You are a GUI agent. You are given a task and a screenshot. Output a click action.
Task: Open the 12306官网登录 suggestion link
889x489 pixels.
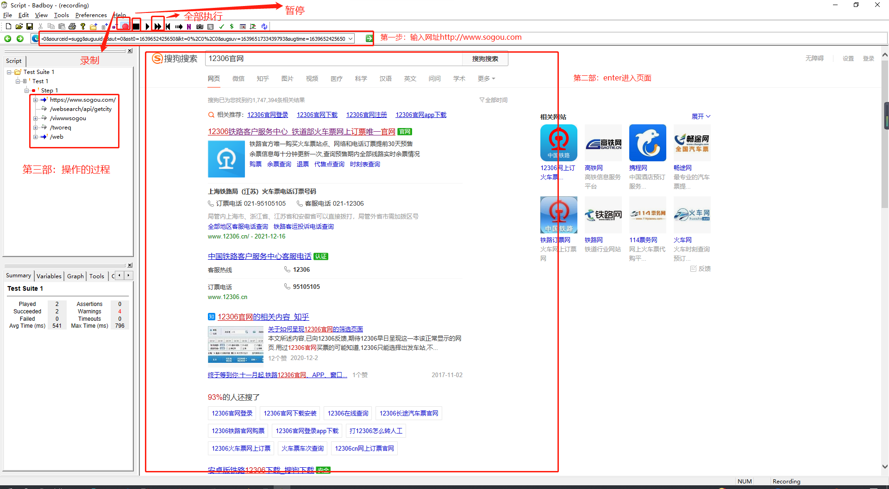click(268, 115)
